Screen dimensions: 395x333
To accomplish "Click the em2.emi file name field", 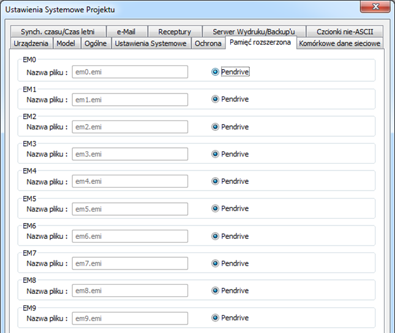I will click(130, 126).
